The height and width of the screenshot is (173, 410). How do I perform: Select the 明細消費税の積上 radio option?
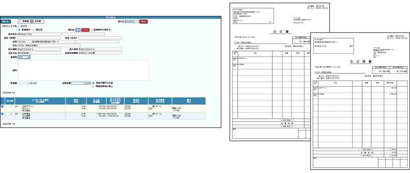pyautogui.click(x=93, y=86)
